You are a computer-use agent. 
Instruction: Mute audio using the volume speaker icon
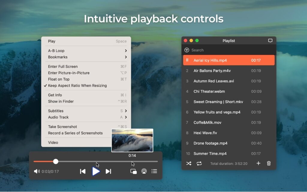pyautogui.click(x=37, y=171)
